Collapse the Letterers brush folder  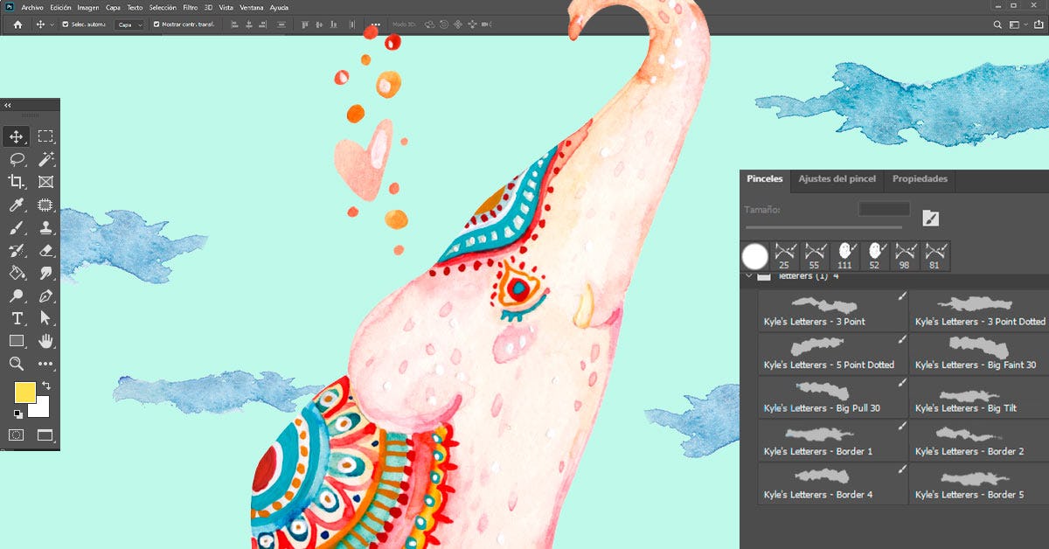pyautogui.click(x=749, y=275)
